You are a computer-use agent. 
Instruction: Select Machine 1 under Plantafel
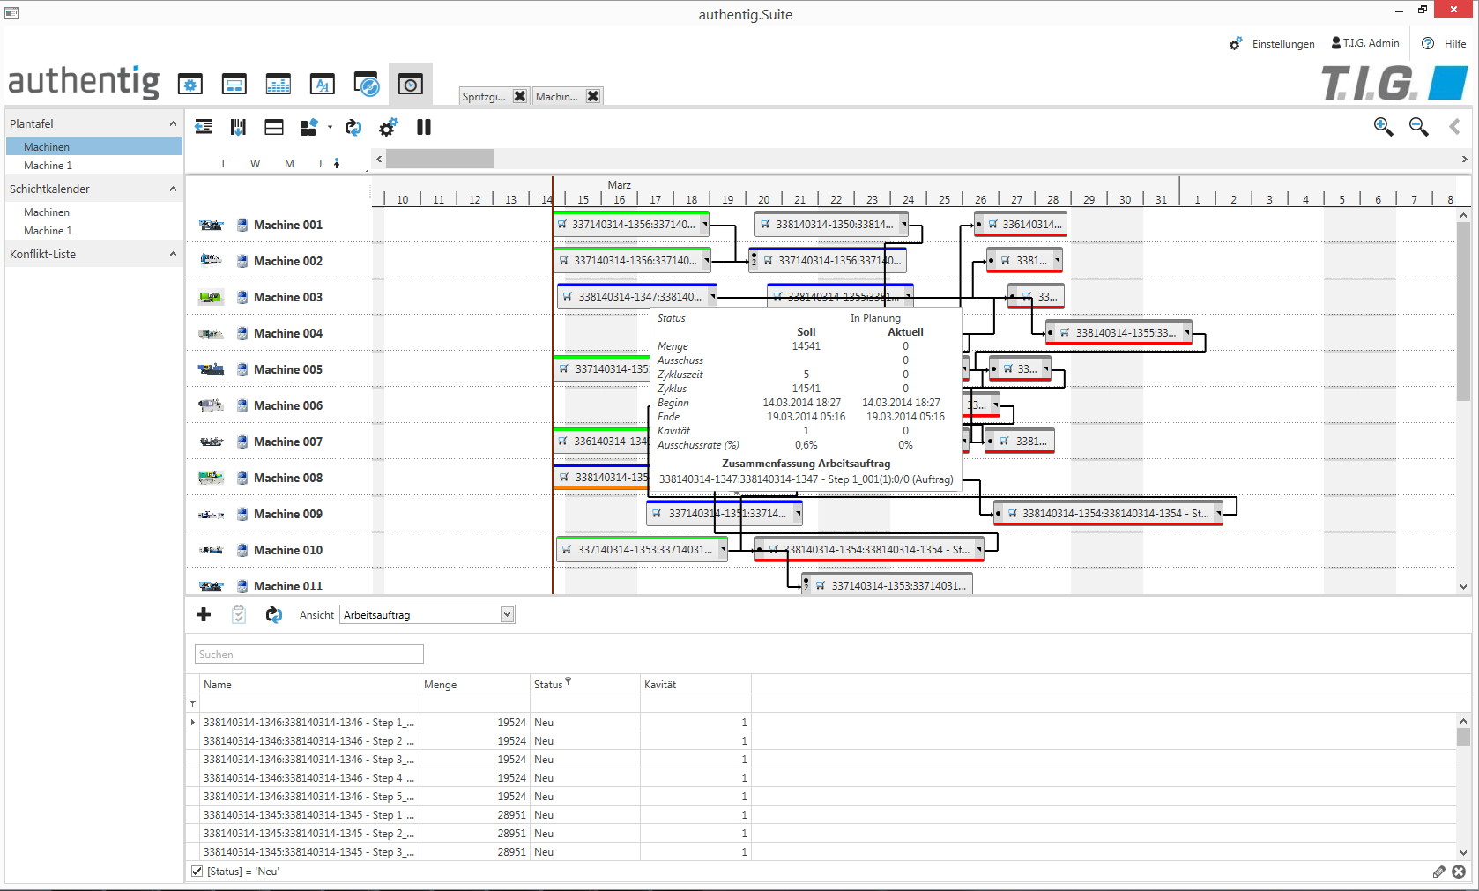(94, 166)
